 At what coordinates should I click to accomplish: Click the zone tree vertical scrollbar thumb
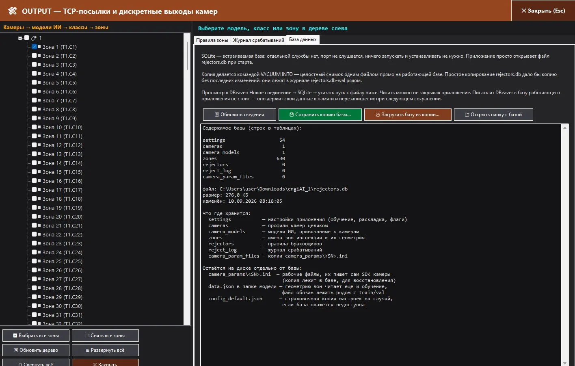187,56
